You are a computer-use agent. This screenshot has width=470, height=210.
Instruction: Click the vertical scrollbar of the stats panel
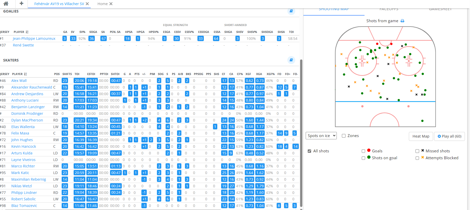(301, 128)
